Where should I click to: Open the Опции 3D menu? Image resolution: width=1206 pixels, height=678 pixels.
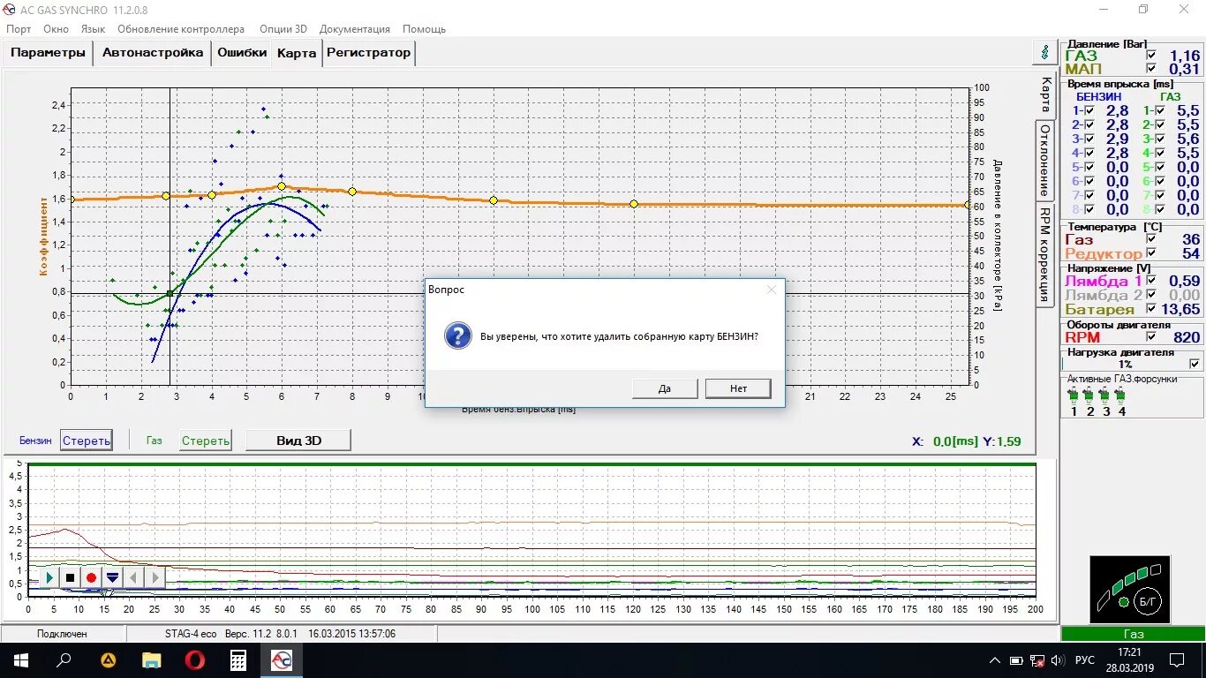pyautogui.click(x=283, y=28)
